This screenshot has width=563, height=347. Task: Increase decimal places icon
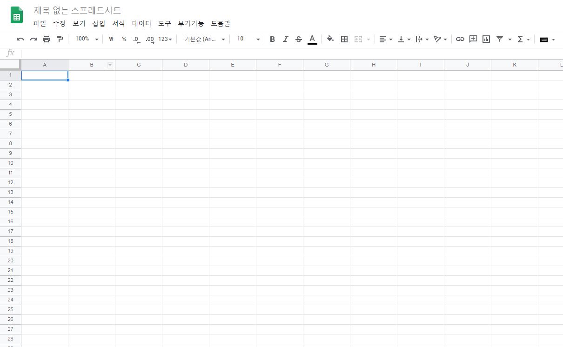[150, 40]
